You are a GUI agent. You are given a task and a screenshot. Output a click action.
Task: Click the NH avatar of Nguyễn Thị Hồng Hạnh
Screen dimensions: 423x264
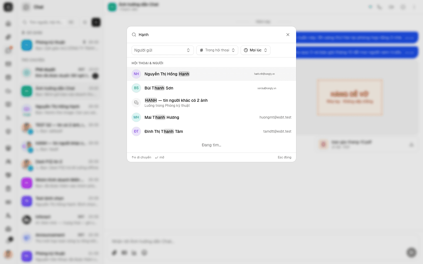136,74
